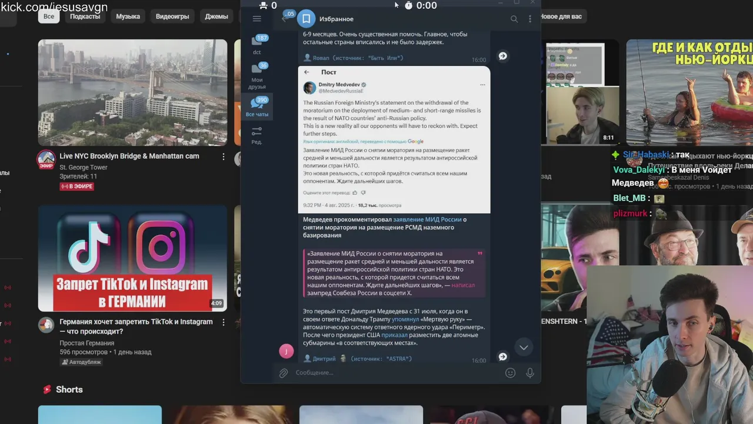The image size is (753, 424).
Task: Open Простая Германия channel avatar
Action: 46,324
